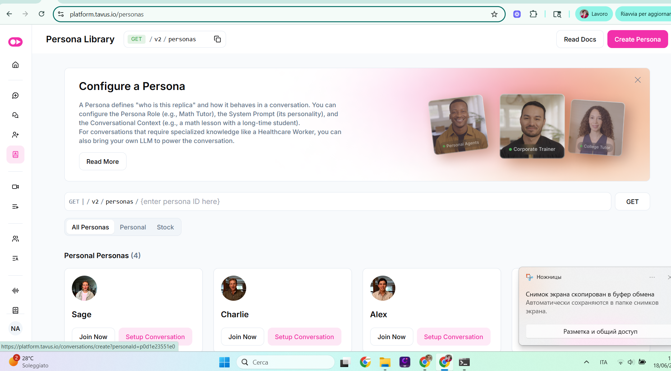The height and width of the screenshot is (371, 671).
Task: Open the video camera sidebar icon
Action: point(15,187)
